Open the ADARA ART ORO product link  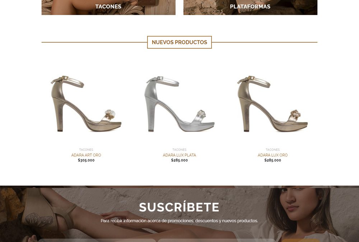[x=86, y=155]
